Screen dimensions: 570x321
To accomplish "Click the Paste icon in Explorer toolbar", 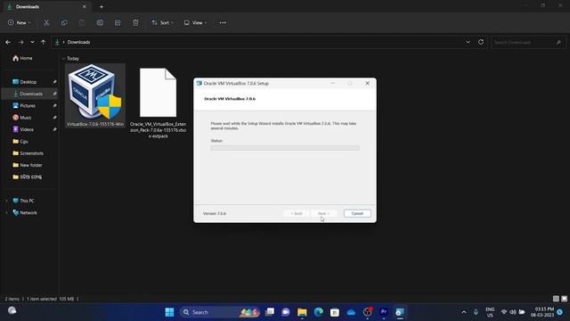I will [x=82, y=22].
